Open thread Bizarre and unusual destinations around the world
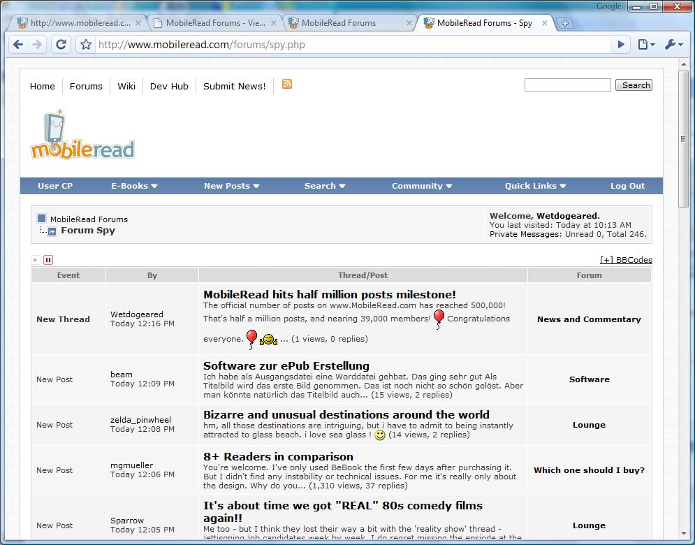The height and width of the screenshot is (545, 695). click(x=346, y=414)
